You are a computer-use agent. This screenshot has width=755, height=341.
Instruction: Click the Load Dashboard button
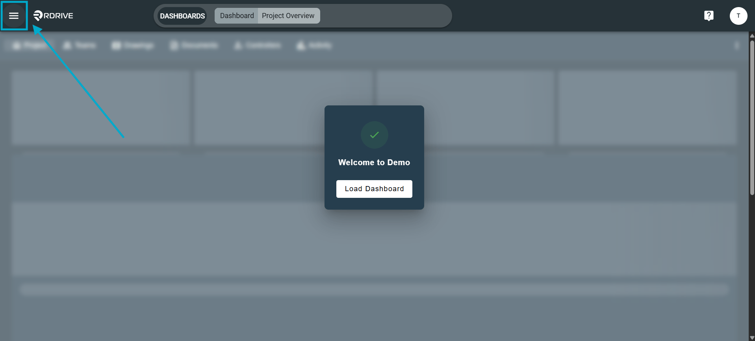click(x=374, y=189)
